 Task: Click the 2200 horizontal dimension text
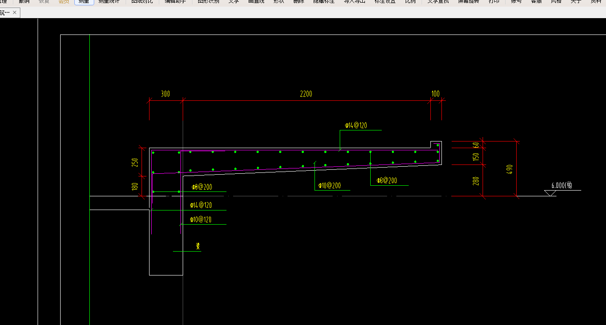306,94
